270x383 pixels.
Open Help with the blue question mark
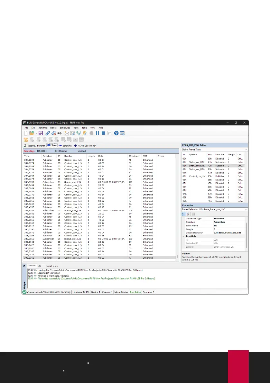[x=116, y=133]
